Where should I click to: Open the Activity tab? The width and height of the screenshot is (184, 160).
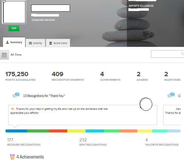(x=35, y=43)
